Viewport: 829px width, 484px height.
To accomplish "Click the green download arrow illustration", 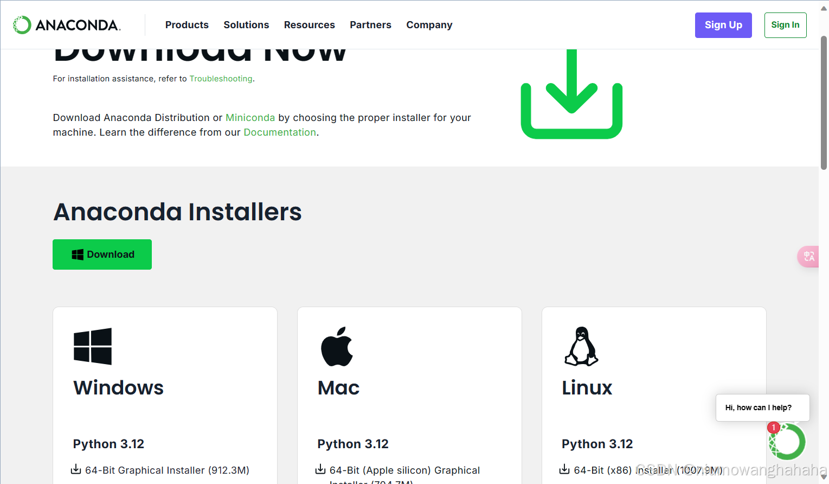I will [x=571, y=93].
